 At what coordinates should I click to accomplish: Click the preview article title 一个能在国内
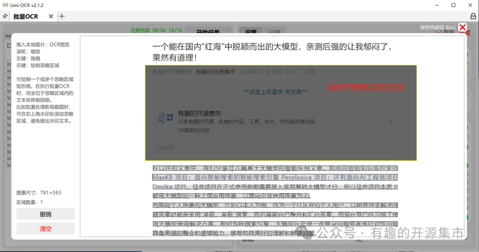point(272,52)
